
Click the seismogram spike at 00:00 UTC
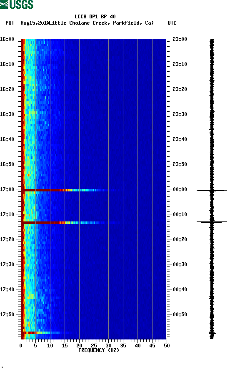212,190
